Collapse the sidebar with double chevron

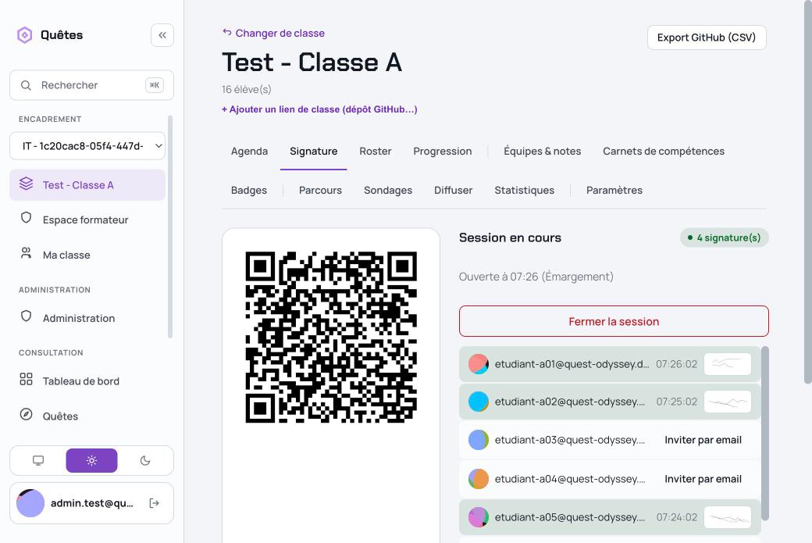point(162,35)
